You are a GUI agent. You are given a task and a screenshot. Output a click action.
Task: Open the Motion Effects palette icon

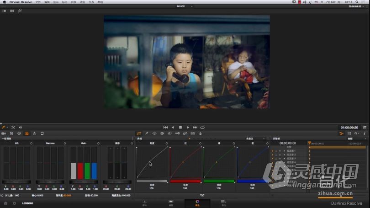pos(42,133)
